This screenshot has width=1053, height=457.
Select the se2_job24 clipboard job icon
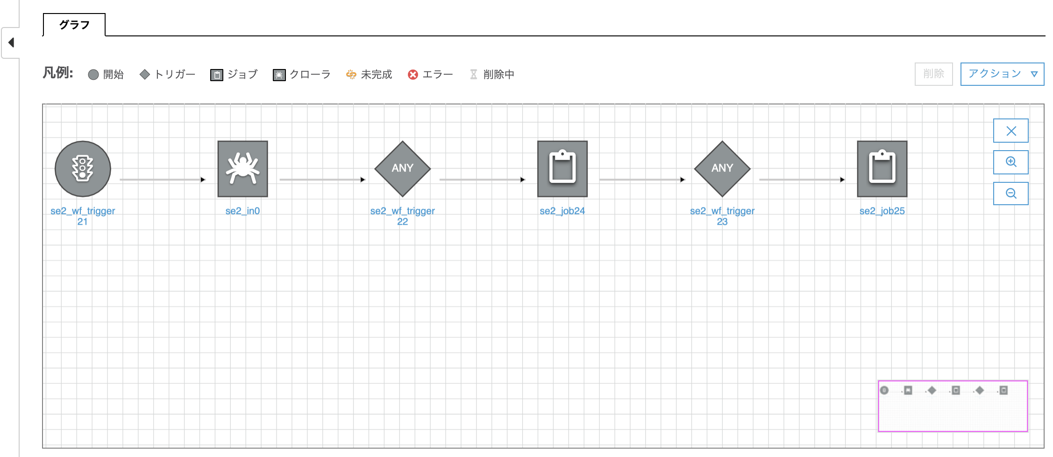pyautogui.click(x=562, y=169)
